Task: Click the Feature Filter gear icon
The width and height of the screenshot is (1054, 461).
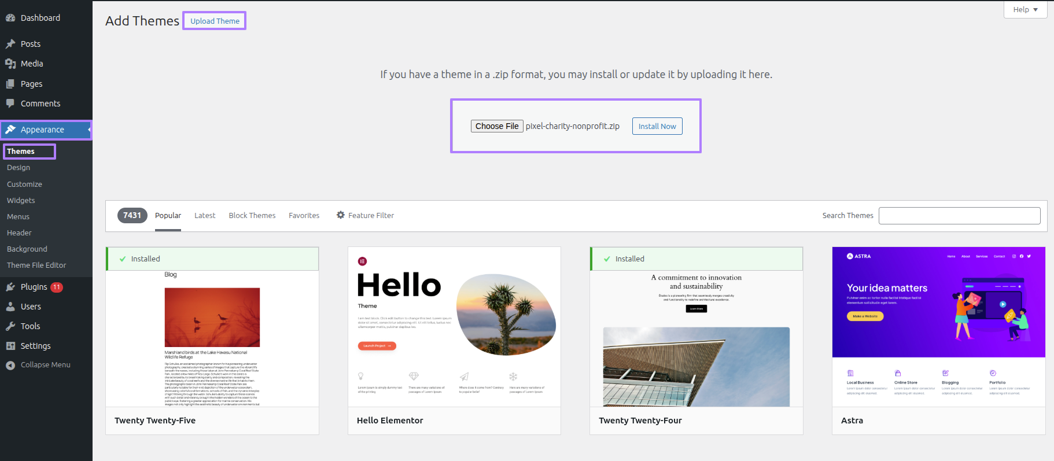Action: pyautogui.click(x=341, y=215)
